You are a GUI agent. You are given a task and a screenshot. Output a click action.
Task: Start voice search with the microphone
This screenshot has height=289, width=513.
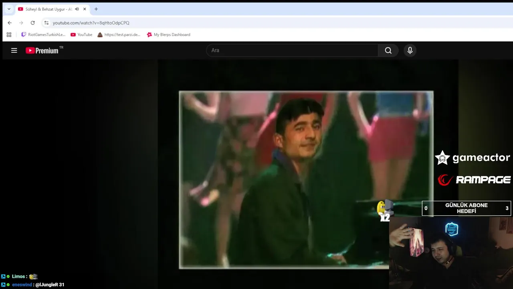point(410,50)
